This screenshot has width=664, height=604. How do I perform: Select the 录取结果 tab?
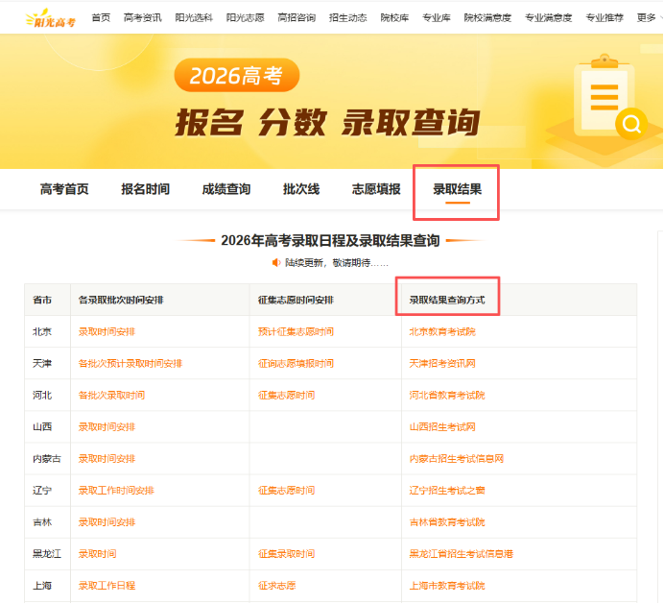(x=458, y=189)
